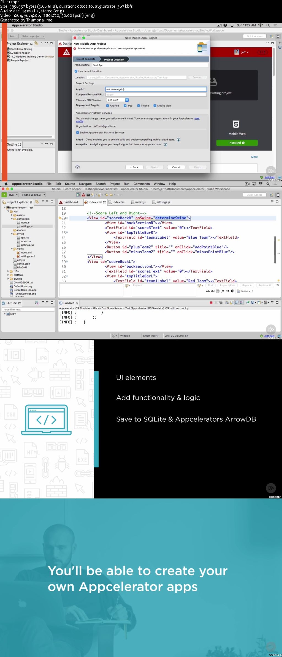Click the mobile project wizard icon in dialog header
Viewport: 282px width, 657px height.
coord(202,47)
